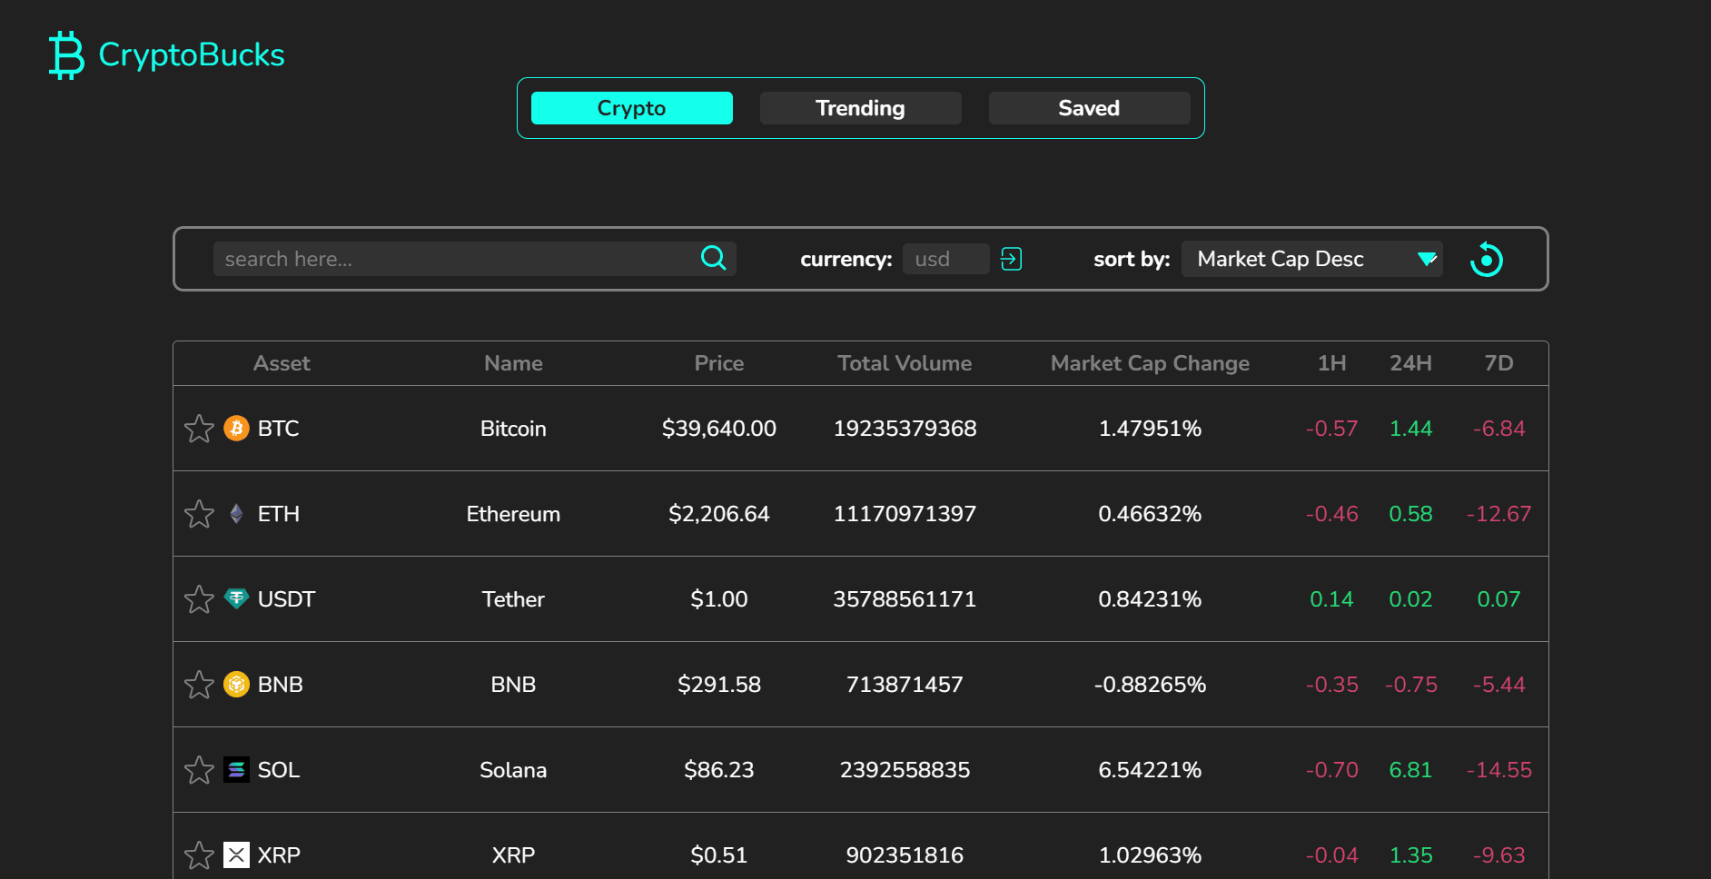This screenshot has width=1711, height=879.
Task: Open the CryptoBucks home link
Action: coord(167,54)
